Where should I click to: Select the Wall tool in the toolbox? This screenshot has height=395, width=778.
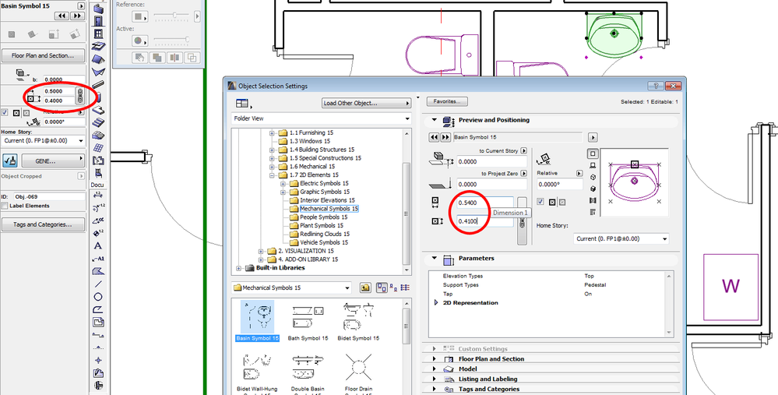tap(98, 9)
